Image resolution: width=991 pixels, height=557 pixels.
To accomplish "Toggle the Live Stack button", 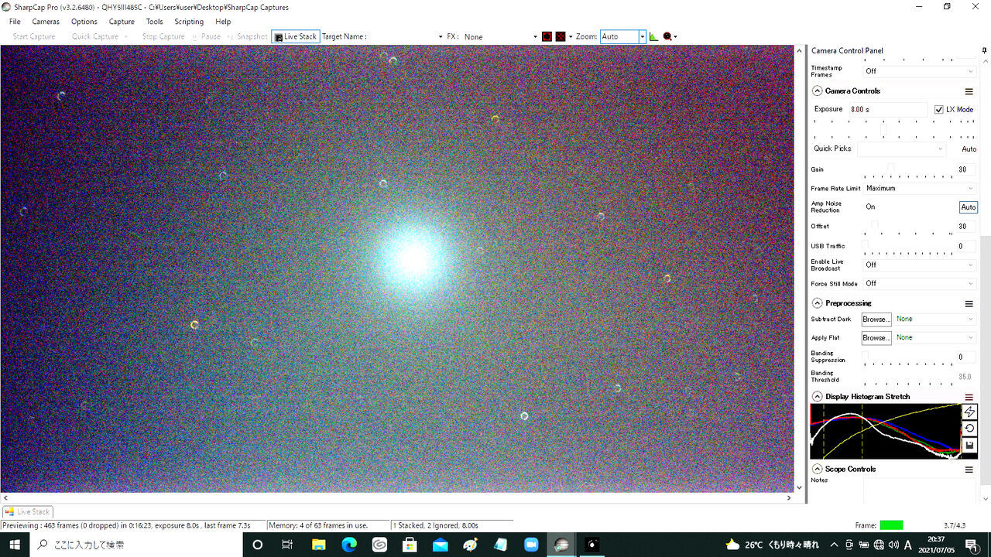I will pyautogui.click(x=296, y=36).
